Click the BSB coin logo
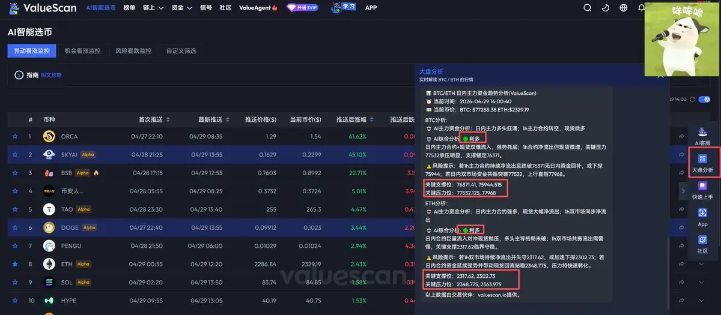This screenshot has height=315, width=721. (49, 173)
